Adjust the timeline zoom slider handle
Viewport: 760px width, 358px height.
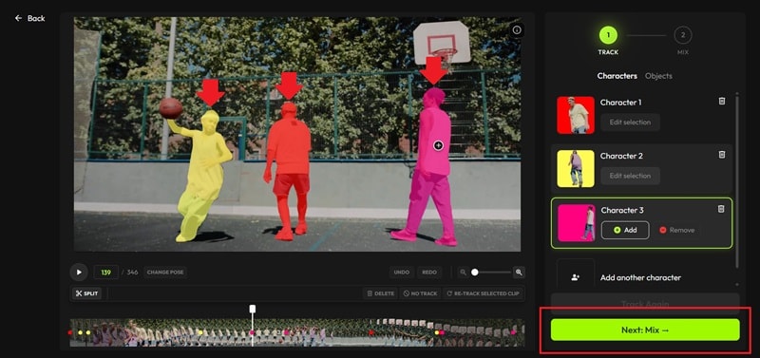coord(475,273)
